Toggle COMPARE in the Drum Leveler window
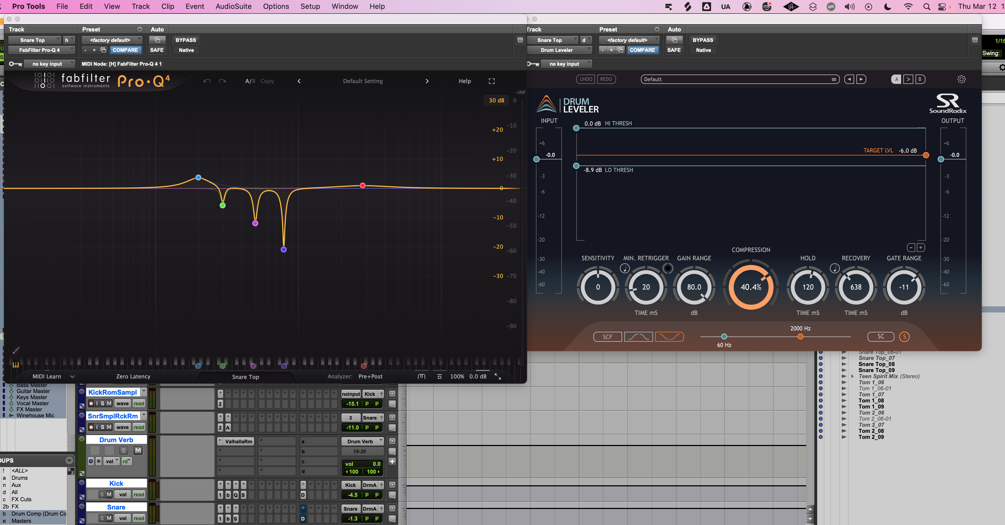The height and width of the screenshot is (525, 1005). [642, 50]
